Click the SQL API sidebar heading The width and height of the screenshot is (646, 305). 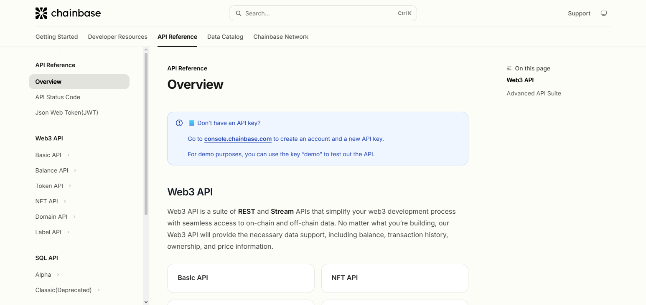tap(47, 258)
